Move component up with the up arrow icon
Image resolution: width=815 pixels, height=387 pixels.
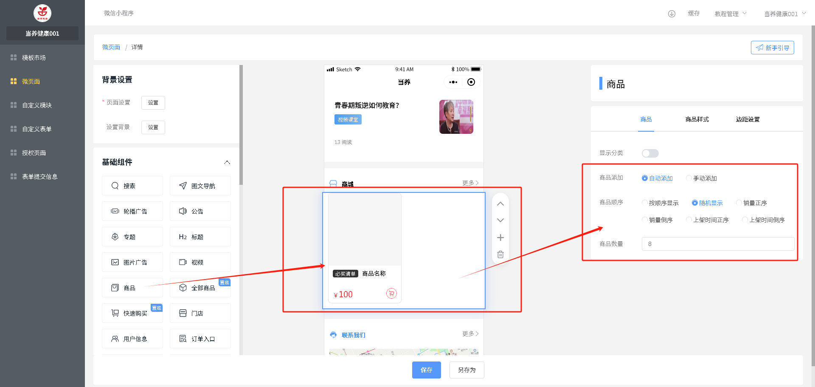[x=500, y=204]
